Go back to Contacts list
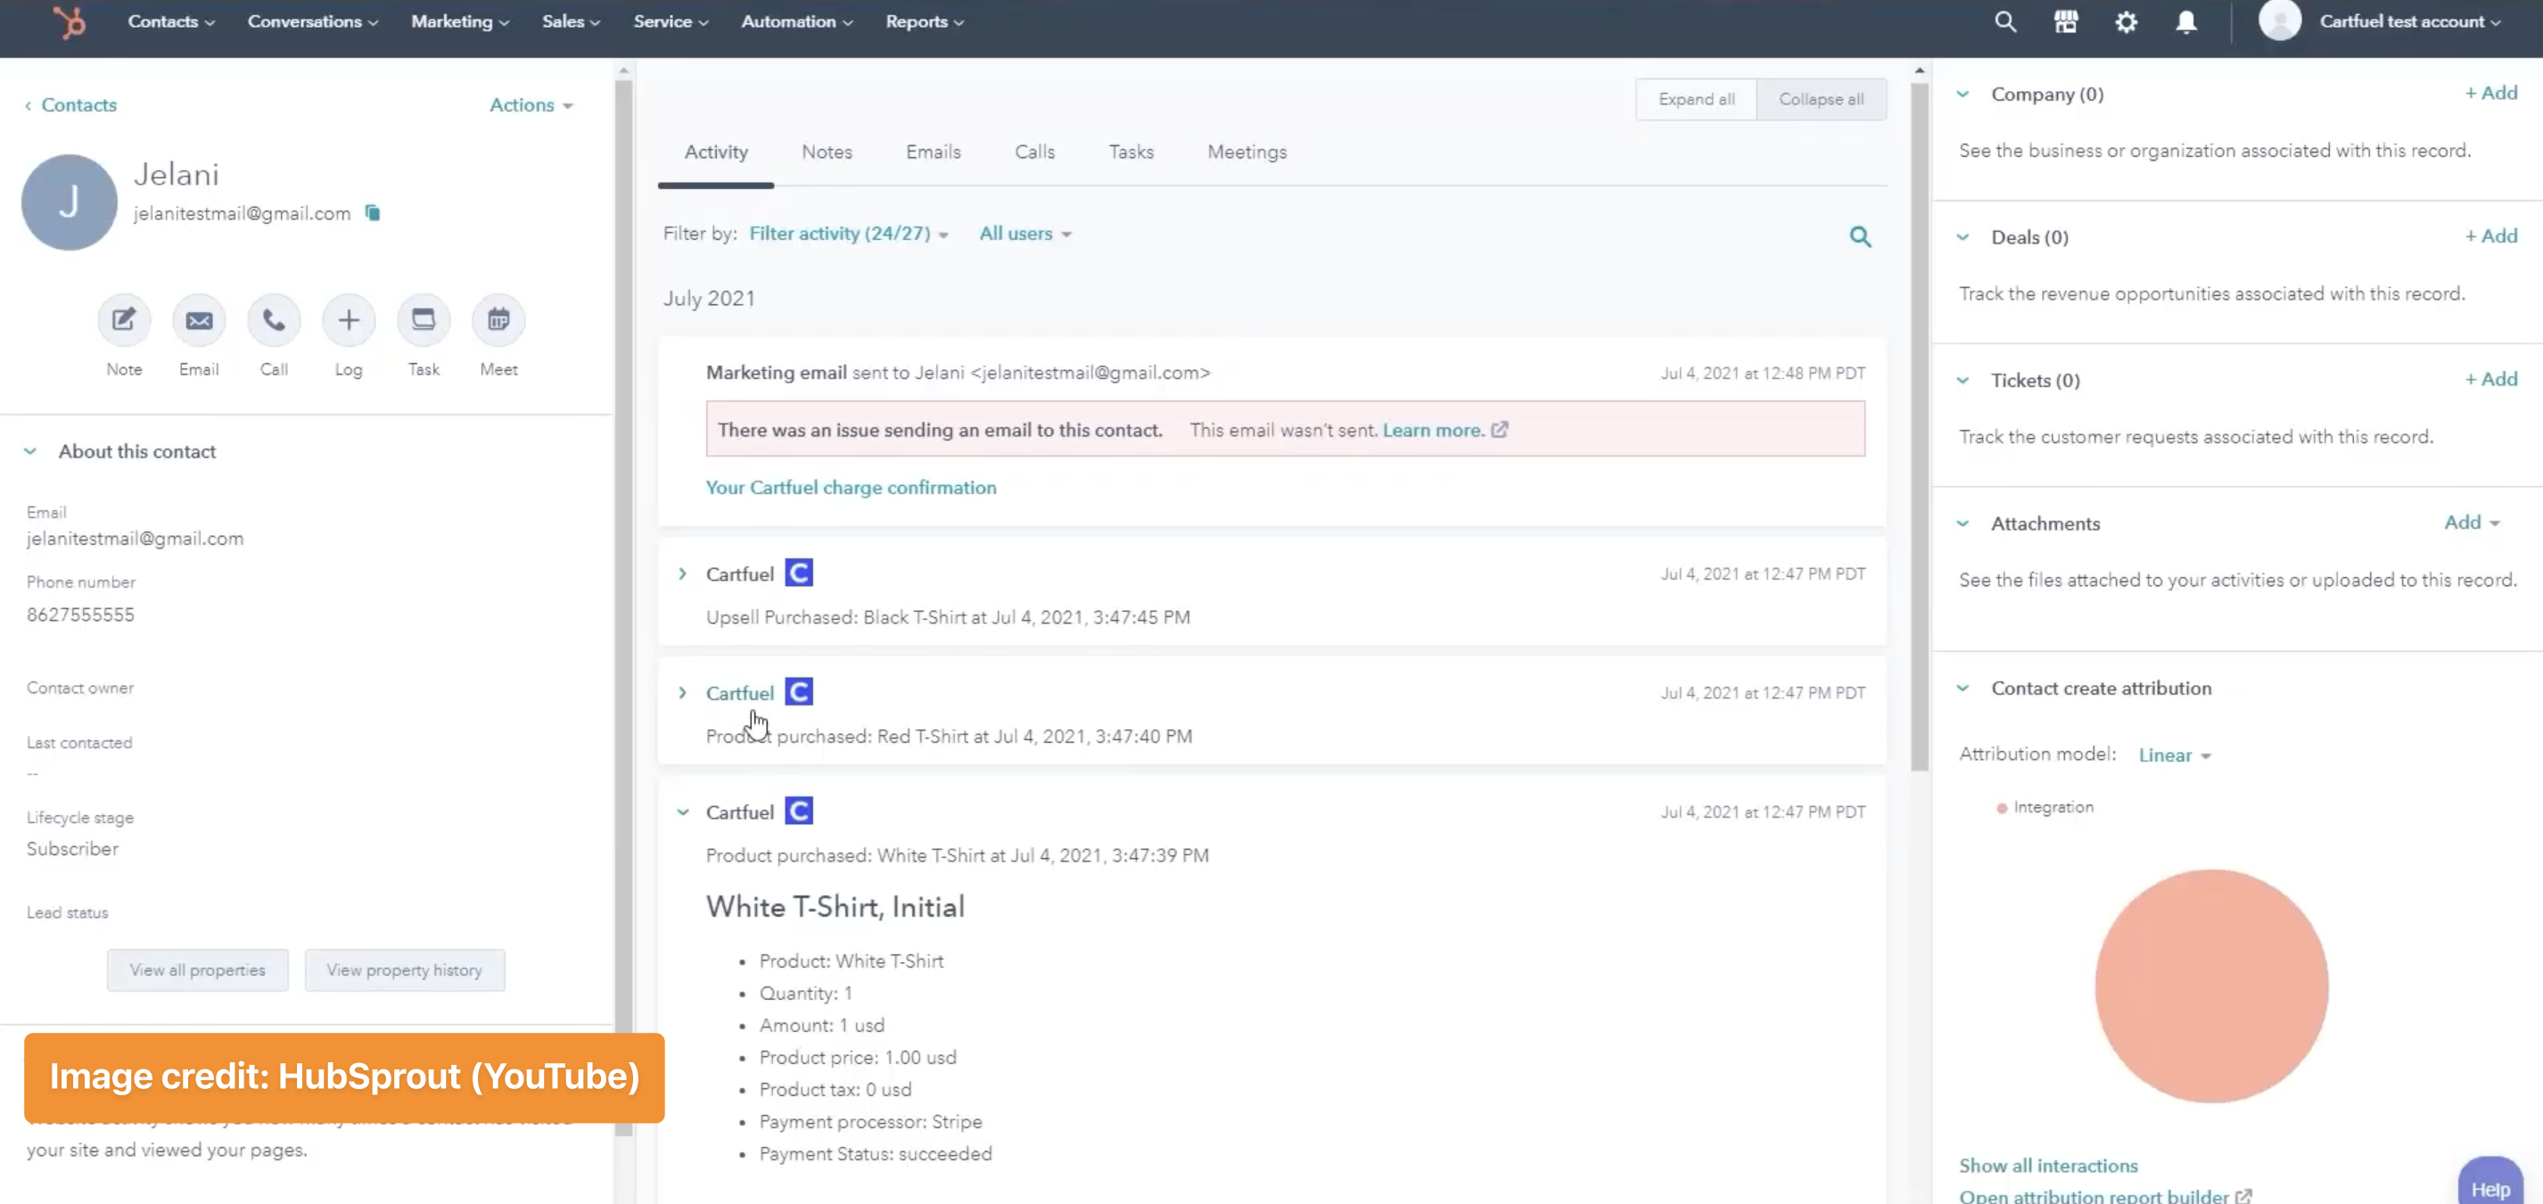The height and width of the screenshot is (1204, 2543). 70,104
